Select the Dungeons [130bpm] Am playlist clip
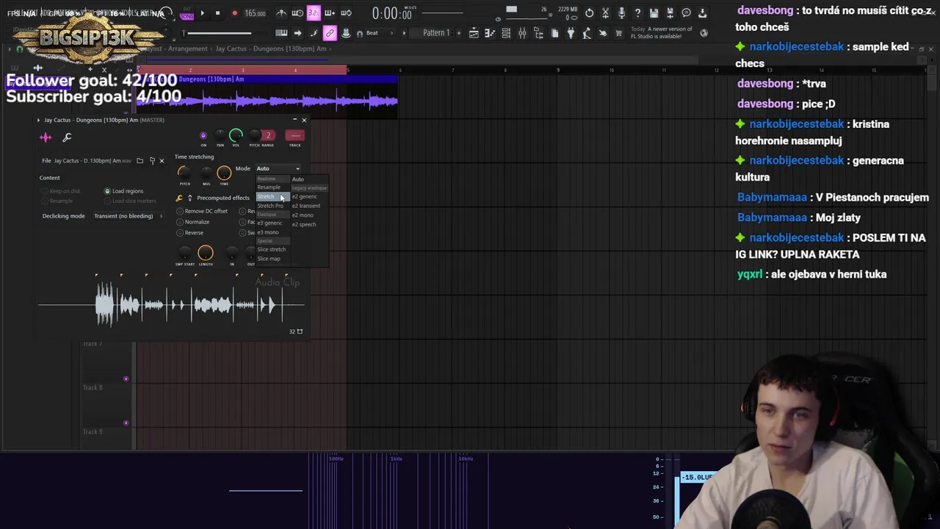The image size is (940, 529). coord(267,96)
